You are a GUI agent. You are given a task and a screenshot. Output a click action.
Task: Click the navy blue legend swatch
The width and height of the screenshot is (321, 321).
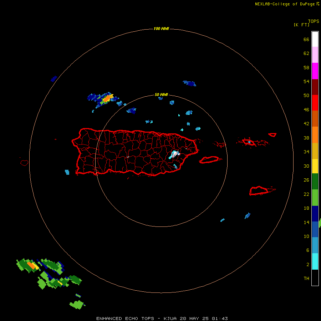tap(315, 214)
